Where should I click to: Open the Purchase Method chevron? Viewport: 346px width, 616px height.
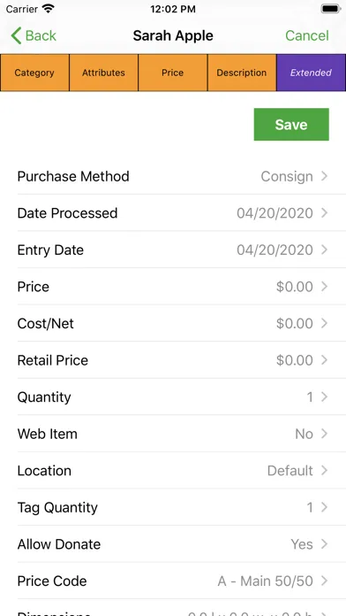(324, 176)
